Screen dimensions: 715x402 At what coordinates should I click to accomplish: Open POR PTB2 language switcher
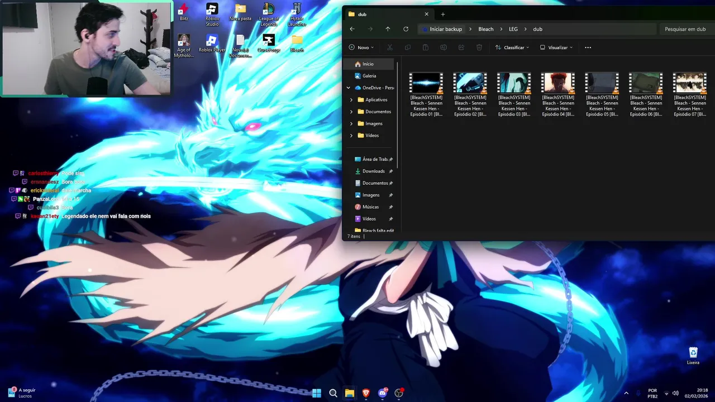tap(652, 393)
